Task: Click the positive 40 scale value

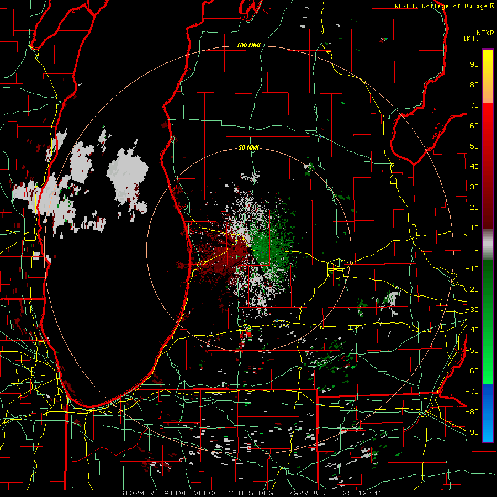Action: click(474, 166)
